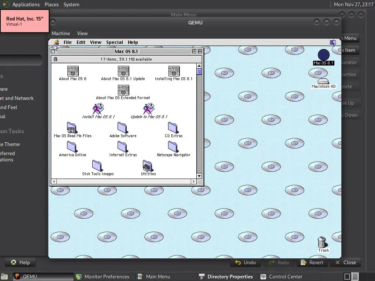375x281 pixels.
Task: Click the scroll down arrow in Finder window
Action: [199, 176]
